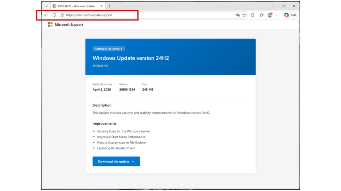Screen dimensions: 341x191
Task: Open the translate page icon
Action: point(238,15)
